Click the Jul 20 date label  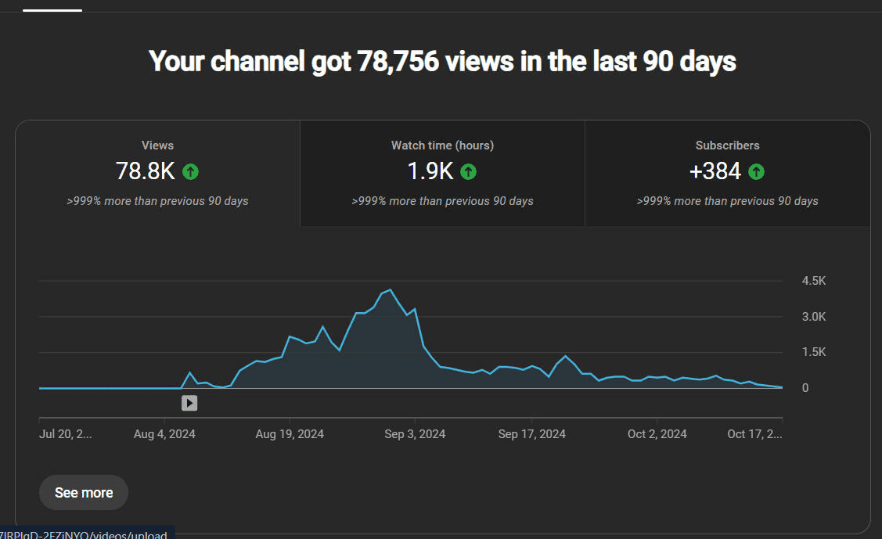(65, 433)
